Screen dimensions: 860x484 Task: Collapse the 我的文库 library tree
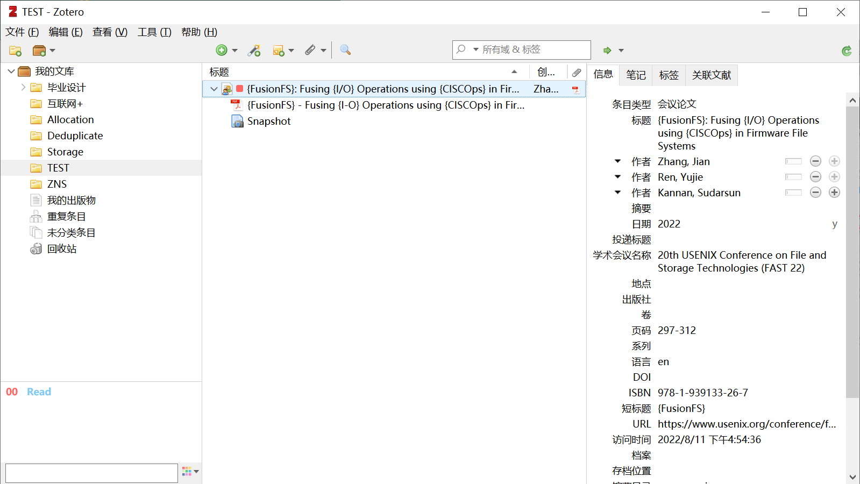click(x=11, y=71)
